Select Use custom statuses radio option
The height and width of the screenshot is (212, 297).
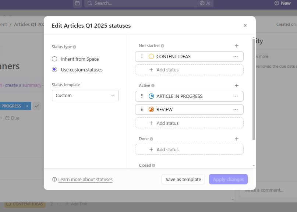coord(54,70)
